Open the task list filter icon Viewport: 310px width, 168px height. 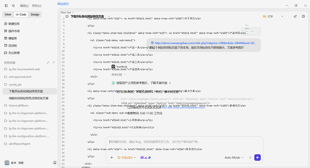point(54,62)
